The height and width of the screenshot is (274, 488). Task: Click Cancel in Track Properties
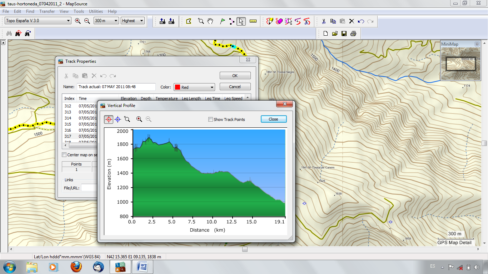coord(235,87)
